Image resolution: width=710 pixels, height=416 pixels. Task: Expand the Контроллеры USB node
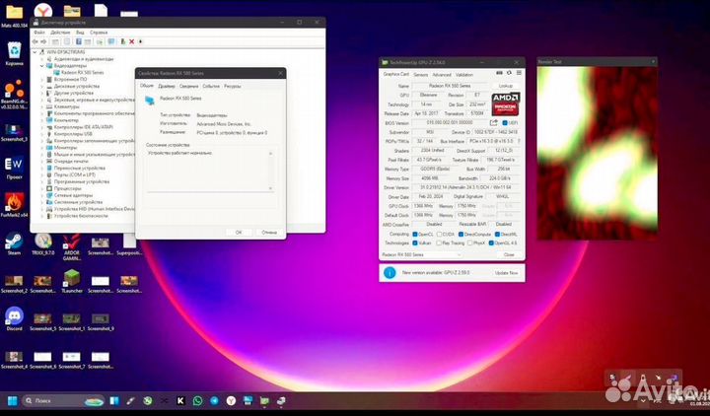(x=42, y=134)
